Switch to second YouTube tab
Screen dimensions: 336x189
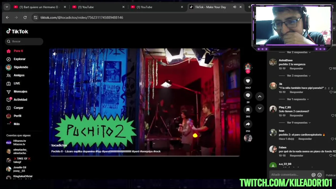pyautogui.click(x=98, y=7)
